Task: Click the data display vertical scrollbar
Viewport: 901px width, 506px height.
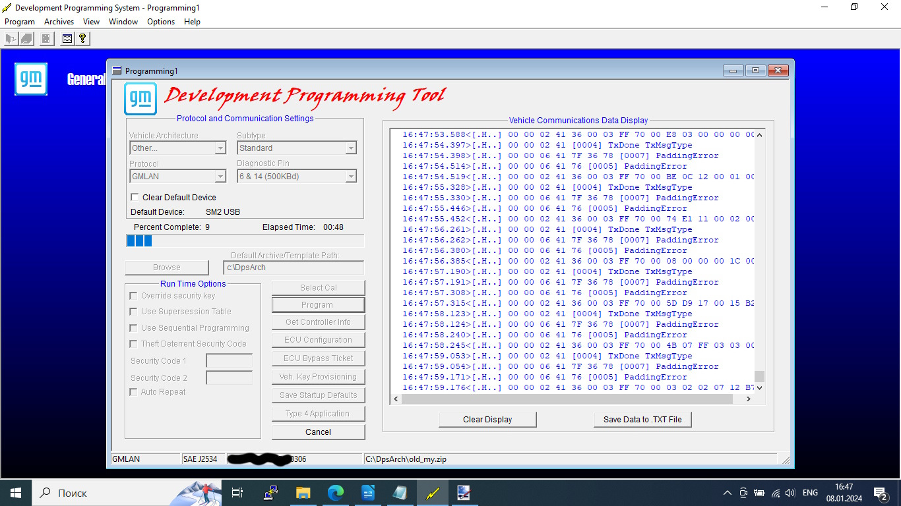Action: (760, 261)
